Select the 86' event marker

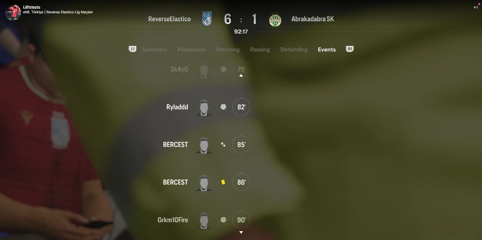[x=241, y=182]
